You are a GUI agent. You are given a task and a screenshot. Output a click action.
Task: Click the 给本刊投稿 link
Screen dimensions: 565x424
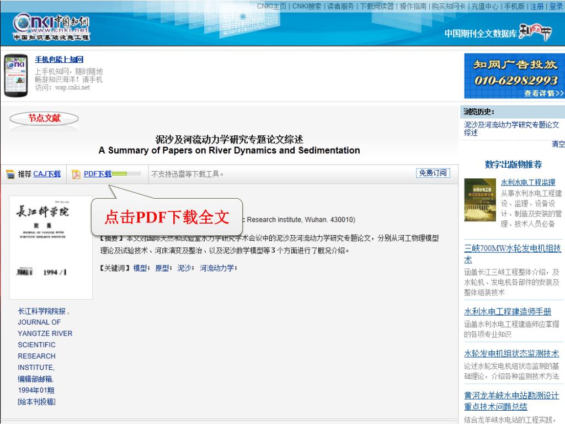[37, 402]
